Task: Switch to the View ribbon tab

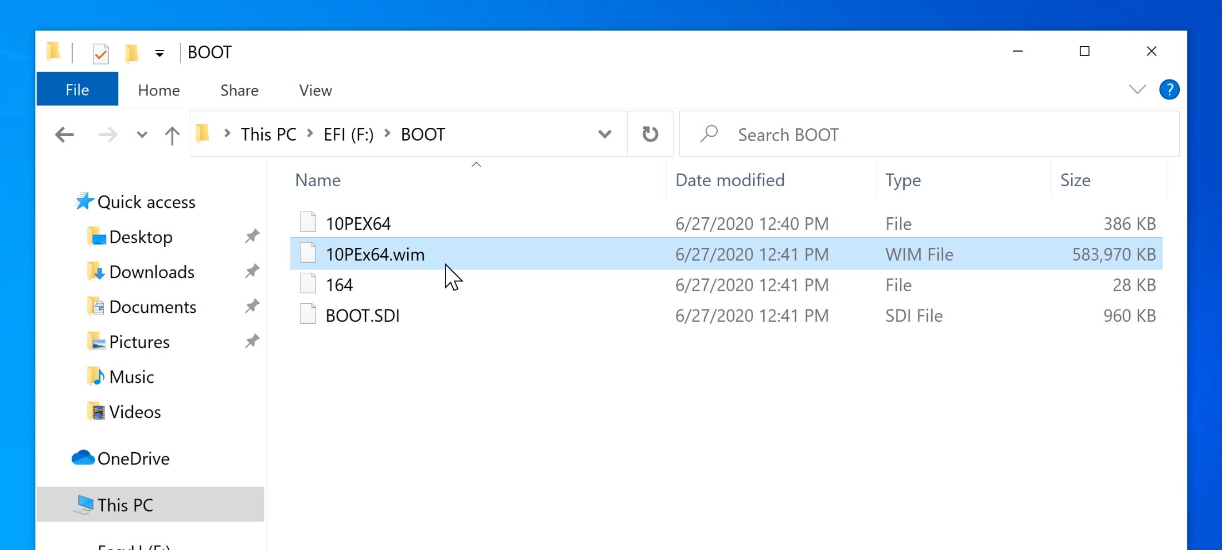Action: [x=315, y=90]
